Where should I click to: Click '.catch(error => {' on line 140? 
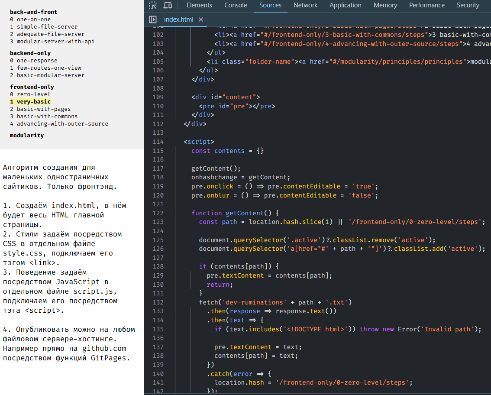pos(239,374)
